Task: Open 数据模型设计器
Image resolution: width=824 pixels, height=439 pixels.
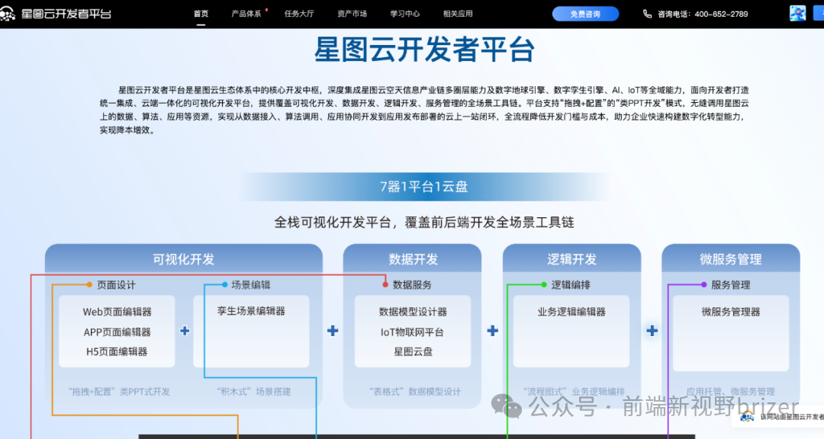Action: coord(413,312)
